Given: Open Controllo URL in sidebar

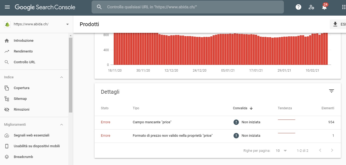Looking at the screenshot, I should coord(25,62).
